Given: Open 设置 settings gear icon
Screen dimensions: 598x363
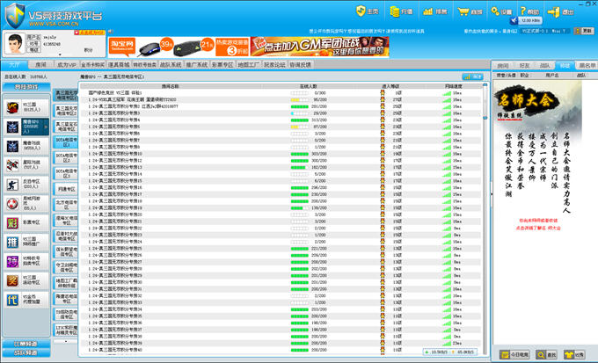Looking at the screenshot, I should pyautogui.click(x=501, y=11).
